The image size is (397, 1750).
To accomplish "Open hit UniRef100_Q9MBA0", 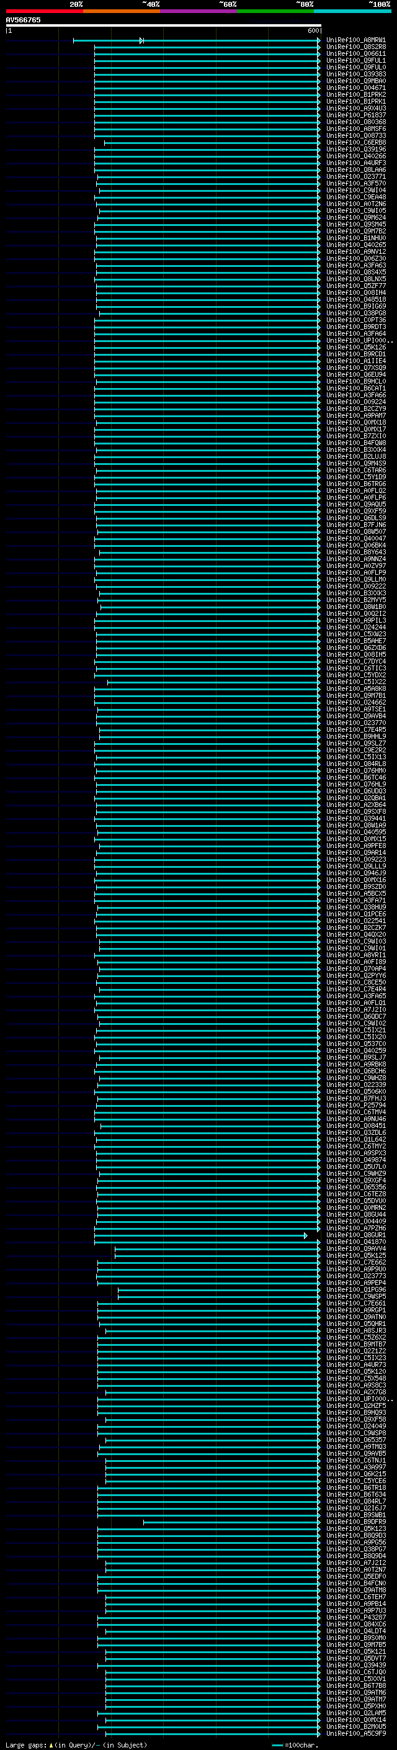I will pos(355,81).
